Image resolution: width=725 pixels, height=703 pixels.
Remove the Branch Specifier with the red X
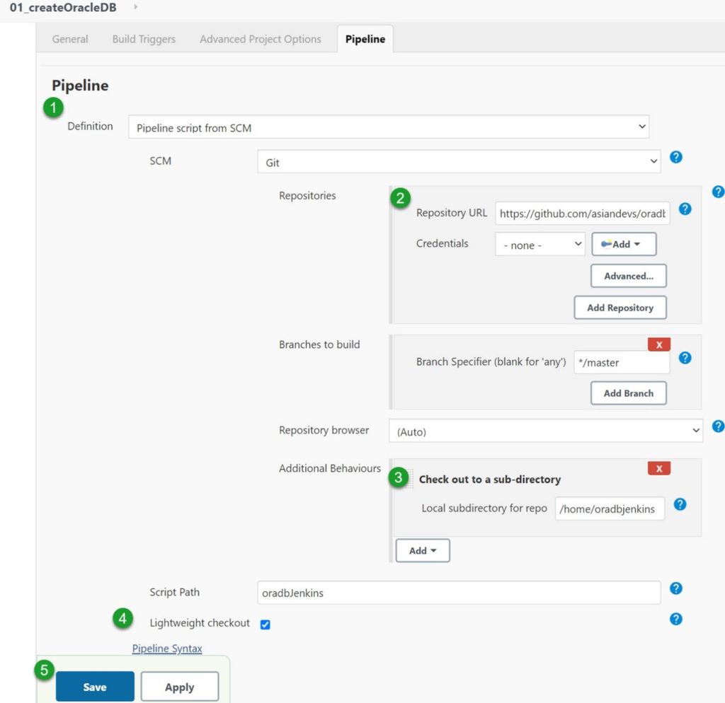(658, 344)
